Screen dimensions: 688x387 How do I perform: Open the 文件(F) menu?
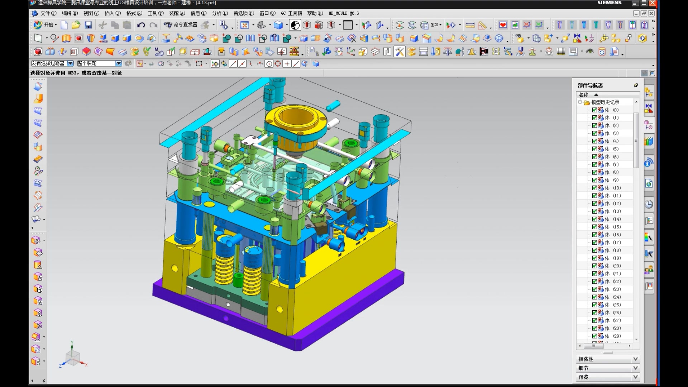[48, 13]
